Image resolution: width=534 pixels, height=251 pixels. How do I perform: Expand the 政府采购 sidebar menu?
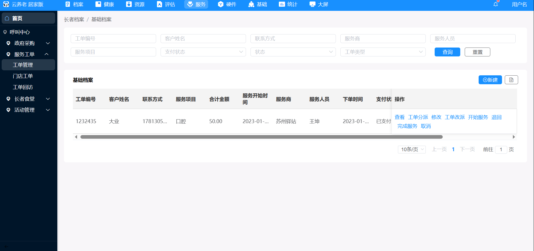point(28,43)
